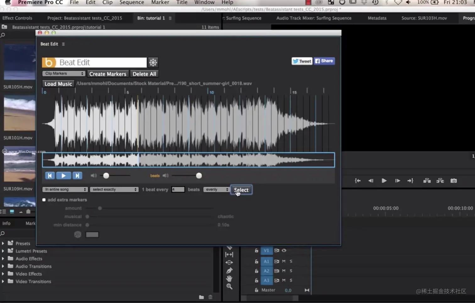Solo audio track A3

[291, 280]
